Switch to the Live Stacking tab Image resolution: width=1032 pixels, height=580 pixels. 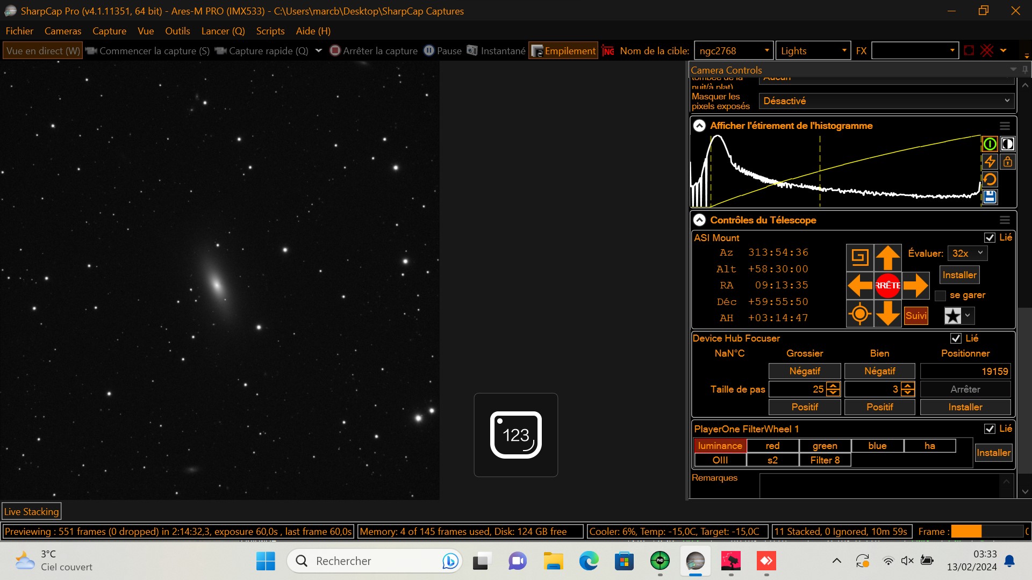(31, 511)
